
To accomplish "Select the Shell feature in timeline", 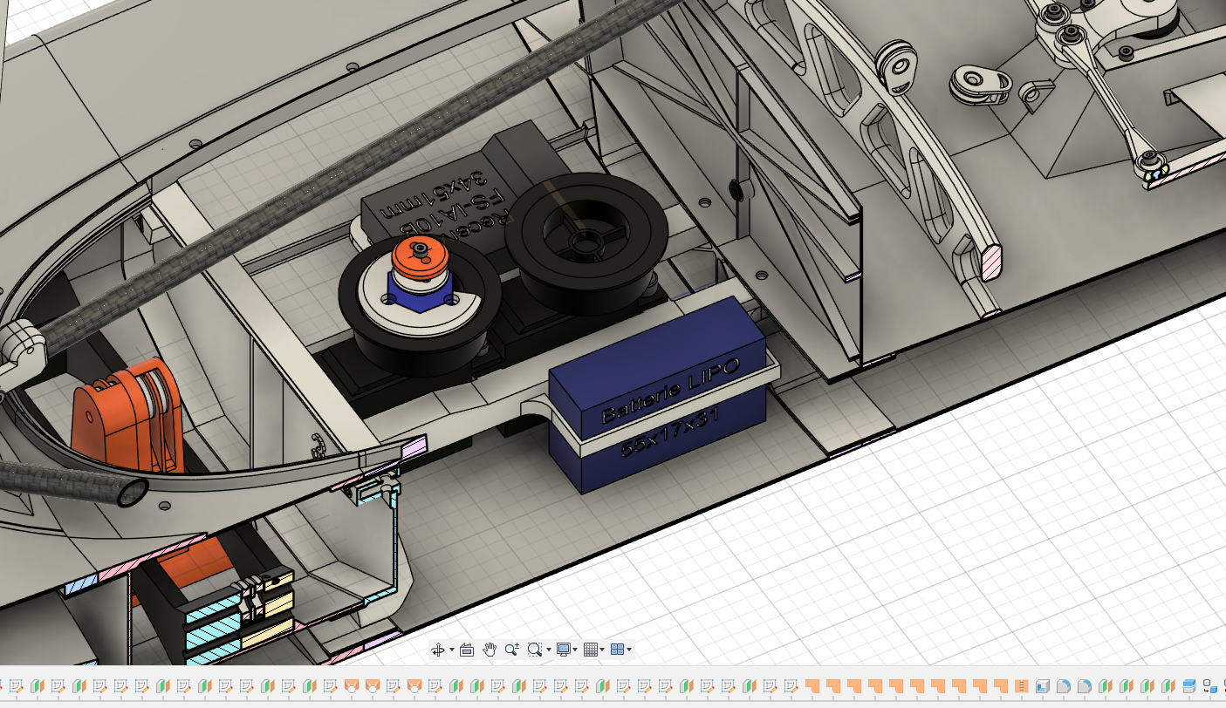I will pyautogui.click(x=1043, y=686).
